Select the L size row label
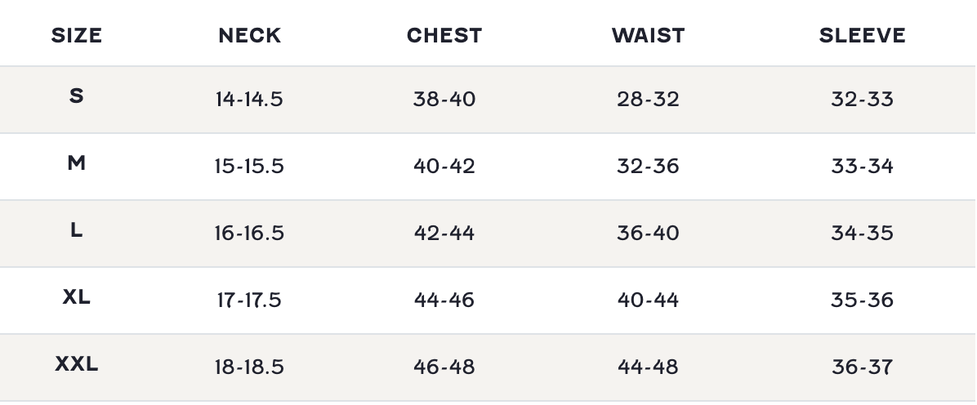Screen dimensions: 977x405 (x=77, y=230)
